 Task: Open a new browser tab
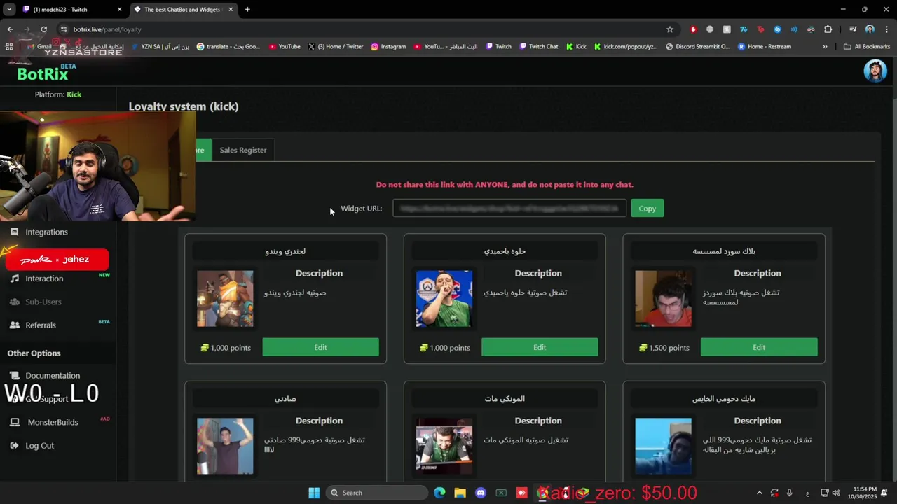coord(247,10)
